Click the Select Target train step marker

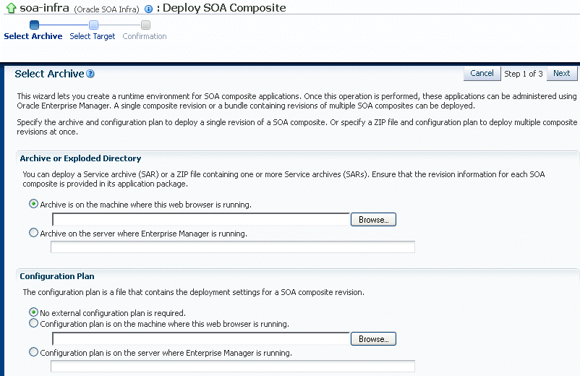pos(93,25)
